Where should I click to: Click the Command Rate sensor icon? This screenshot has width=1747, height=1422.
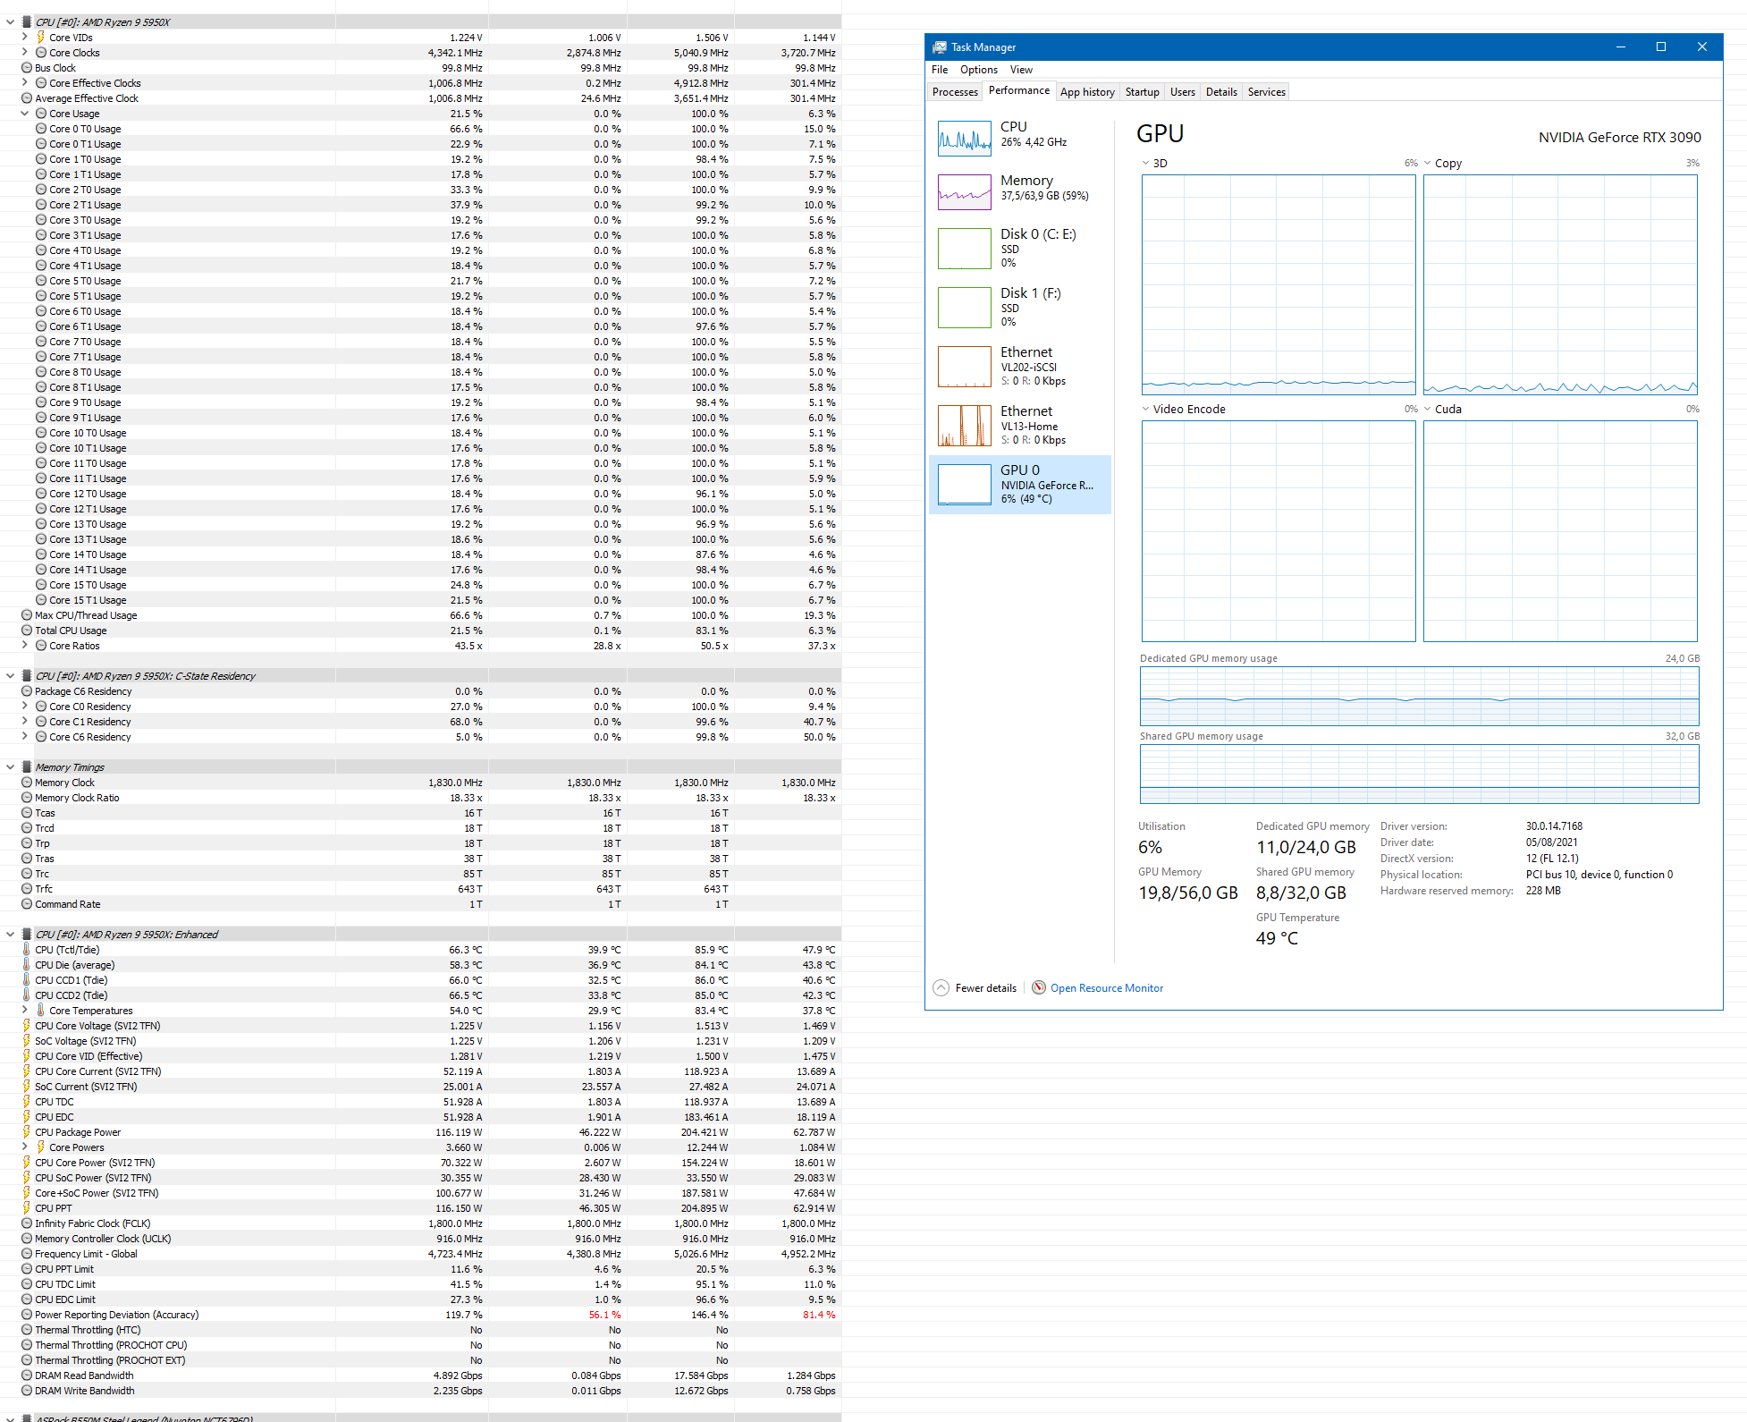pos(27,904)
